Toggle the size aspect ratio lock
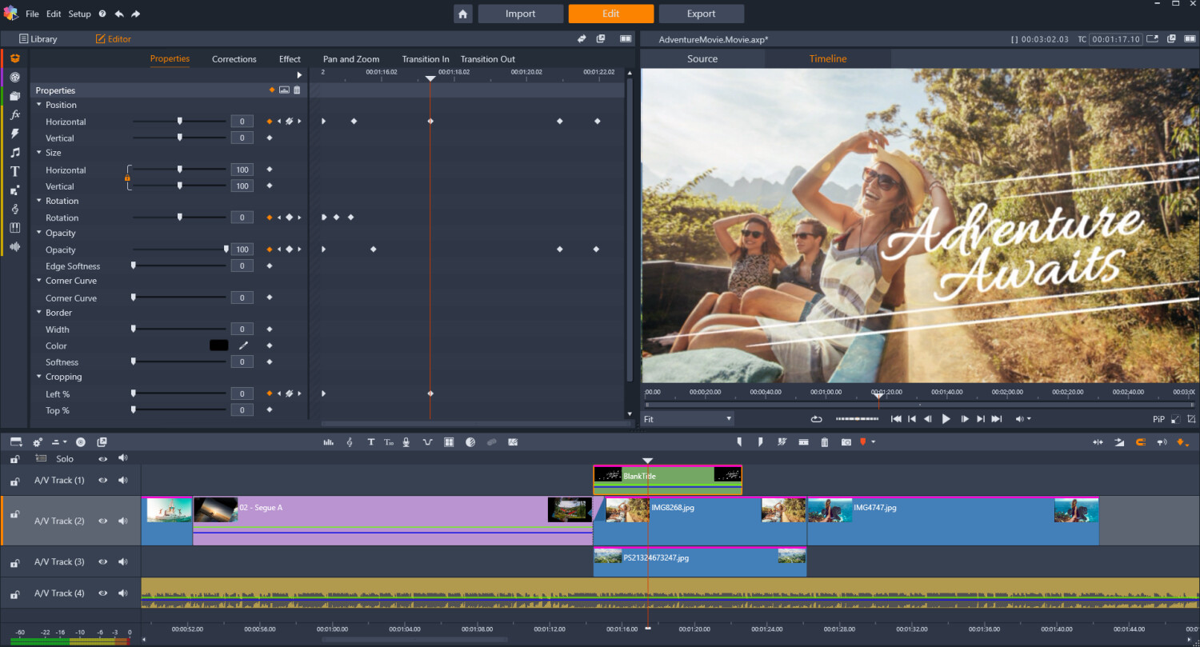This screenshot has height=647, width=1200. point(127,178)
